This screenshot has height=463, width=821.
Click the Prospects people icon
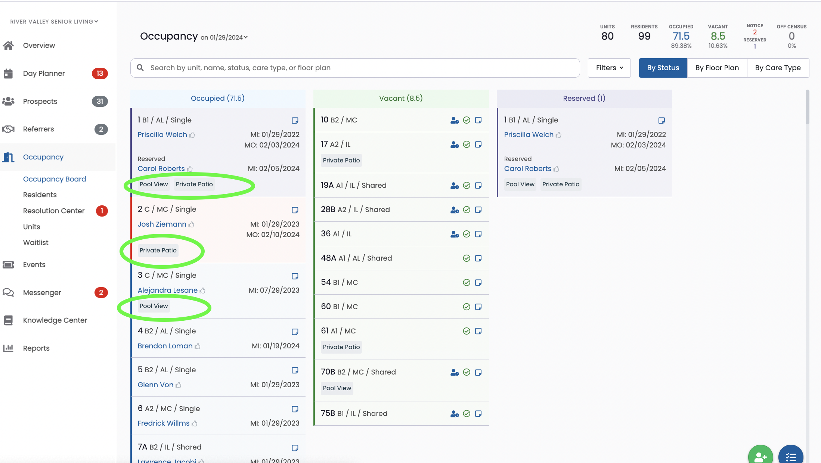8,101
